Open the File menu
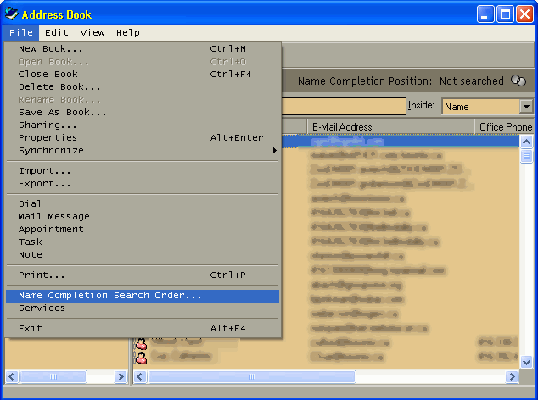The image size is (538, 400). (21, 32)
